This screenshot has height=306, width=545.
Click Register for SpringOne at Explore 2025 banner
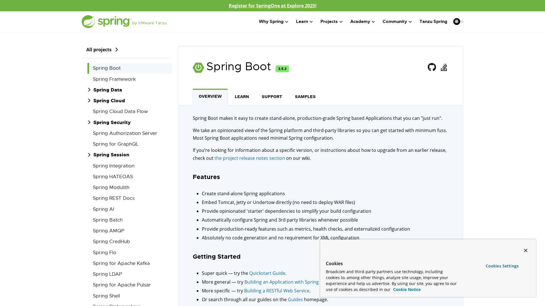(x=272, y=6)
